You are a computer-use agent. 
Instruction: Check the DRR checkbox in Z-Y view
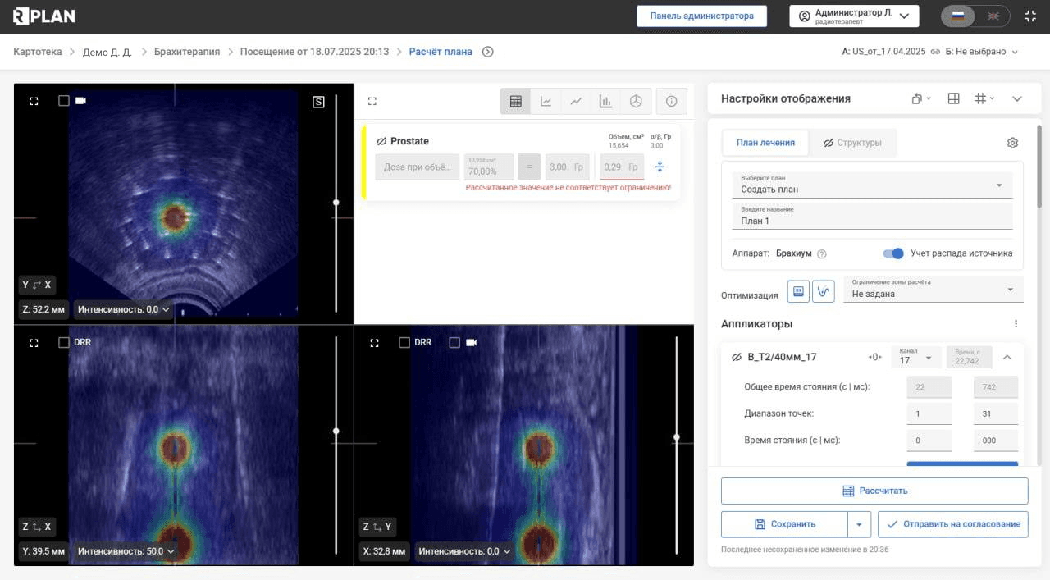(x=404, y=342)
